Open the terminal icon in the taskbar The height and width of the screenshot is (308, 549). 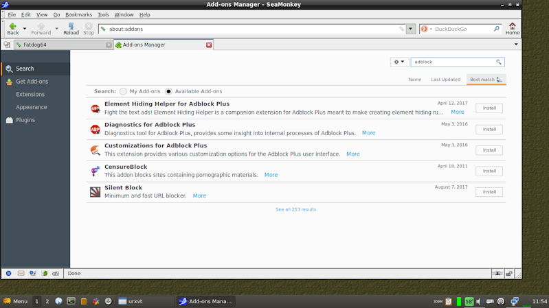(71, 301)
